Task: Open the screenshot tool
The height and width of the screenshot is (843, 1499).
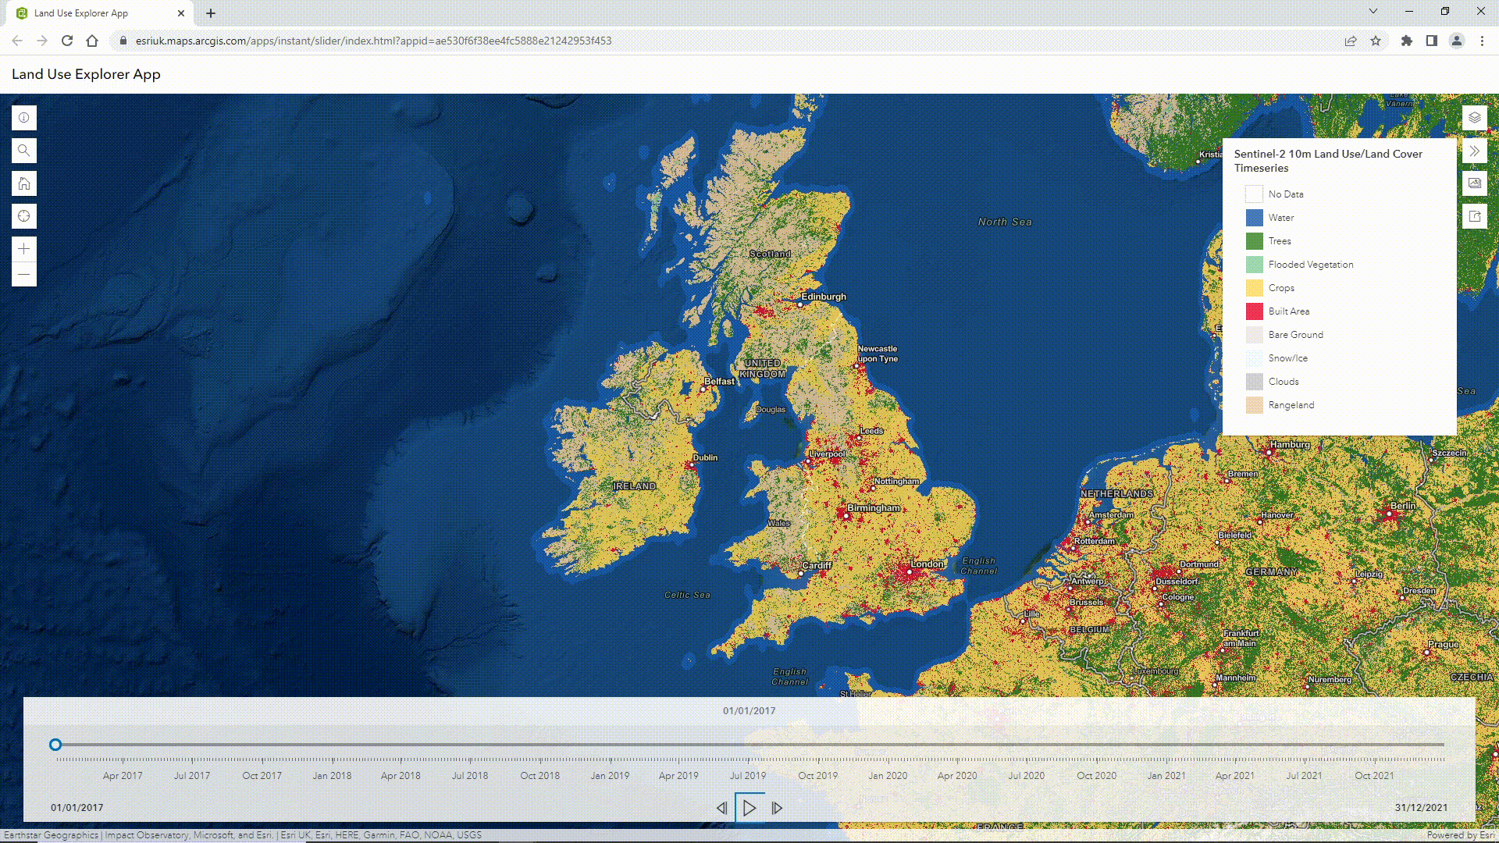Action: coord(1474,183)
